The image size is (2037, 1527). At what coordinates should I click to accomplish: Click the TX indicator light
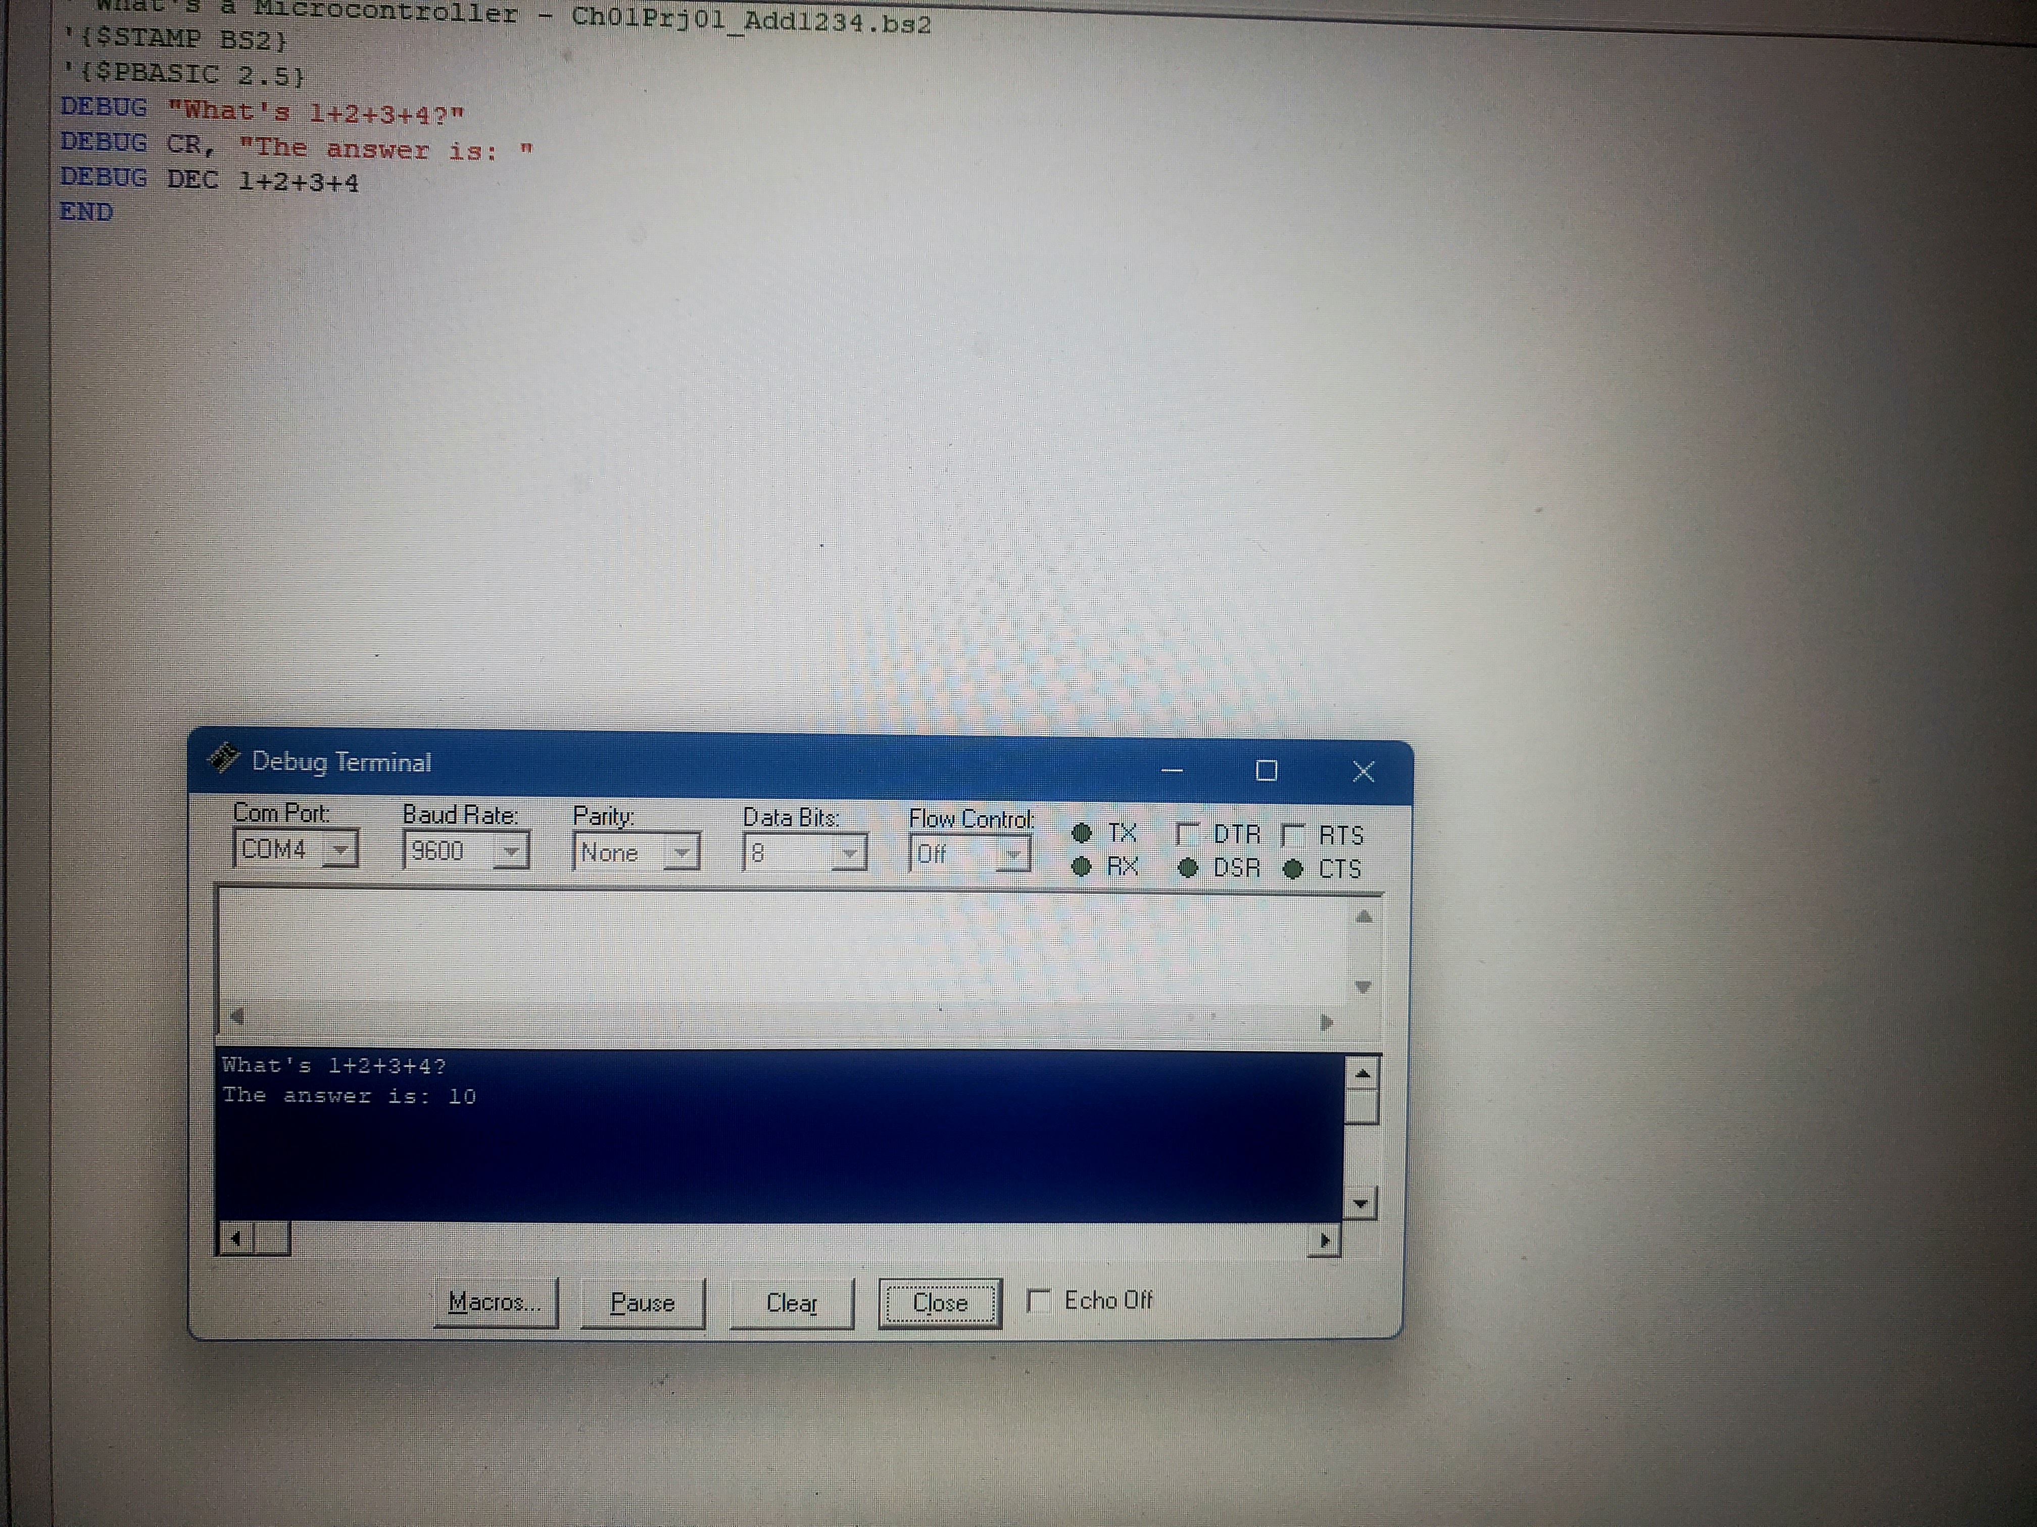(x=1082, y=833)
